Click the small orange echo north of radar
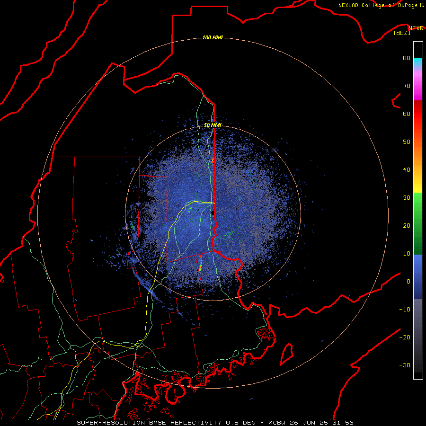The height and width of the screenshot is (426, 426). coord(213,160)
